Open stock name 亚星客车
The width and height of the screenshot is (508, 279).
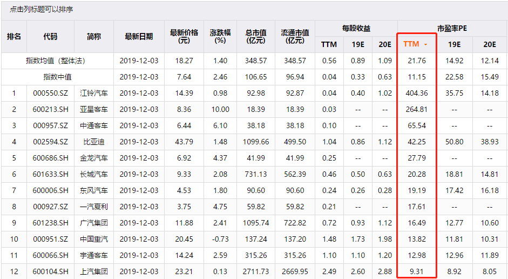93,109
